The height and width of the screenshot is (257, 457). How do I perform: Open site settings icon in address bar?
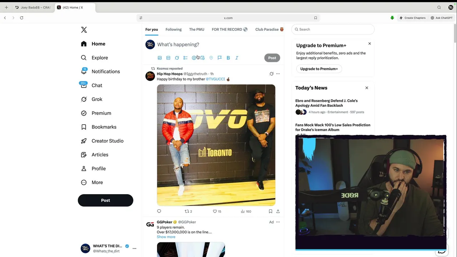point(141,18)
